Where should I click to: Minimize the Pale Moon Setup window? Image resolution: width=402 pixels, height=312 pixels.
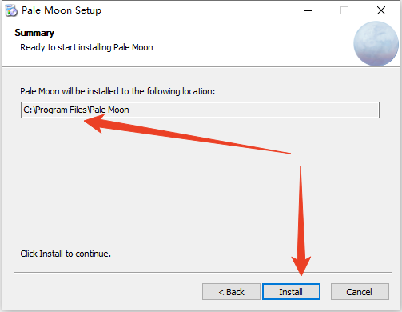point(308,10)
